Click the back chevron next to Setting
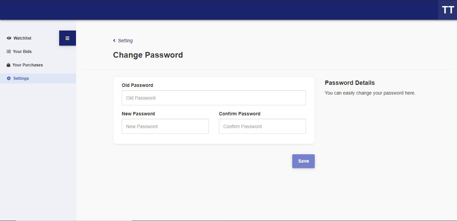Viewport: 457px width, 221px height. [114, 41]
